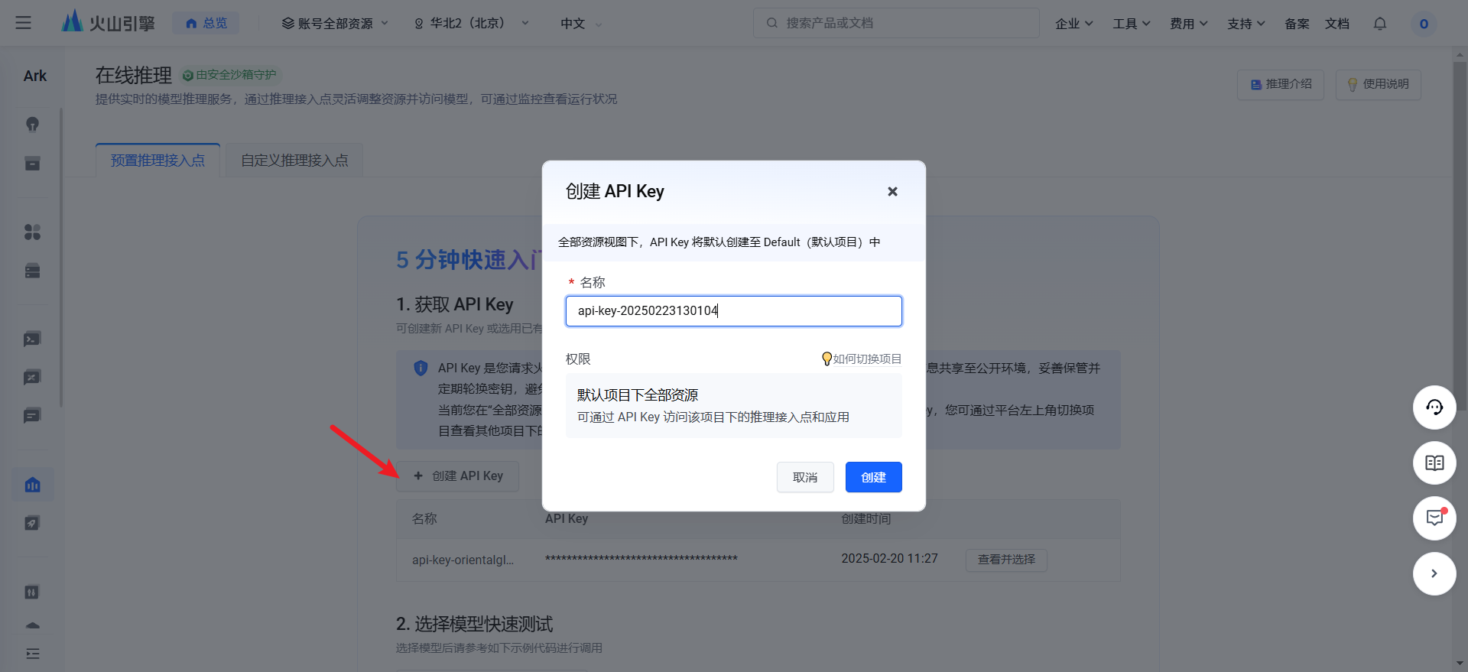The image size is (1468, 672).
Task: Open the customer support headset floating button
Action: [x=1434, y=407]
